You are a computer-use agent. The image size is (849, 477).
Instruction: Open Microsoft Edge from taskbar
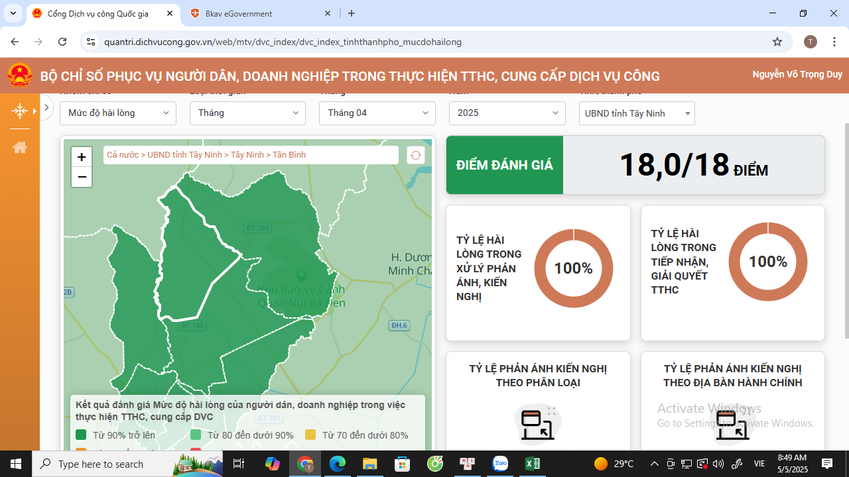[338, 464]
